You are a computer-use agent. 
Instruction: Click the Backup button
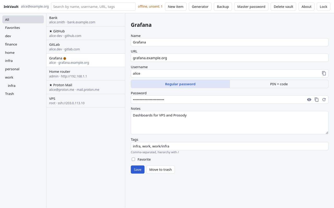pos(223,6)
